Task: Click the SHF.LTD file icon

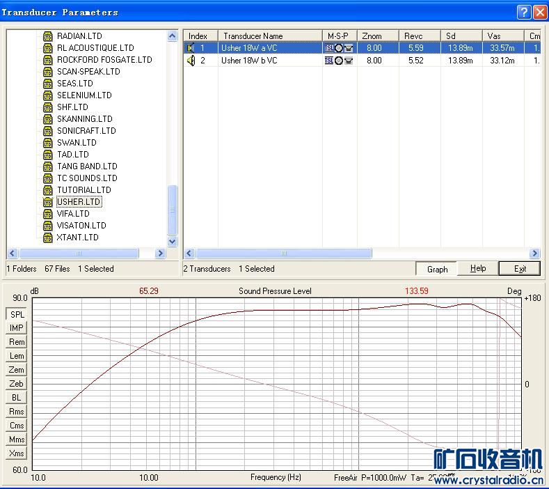Action: [47, 107]
